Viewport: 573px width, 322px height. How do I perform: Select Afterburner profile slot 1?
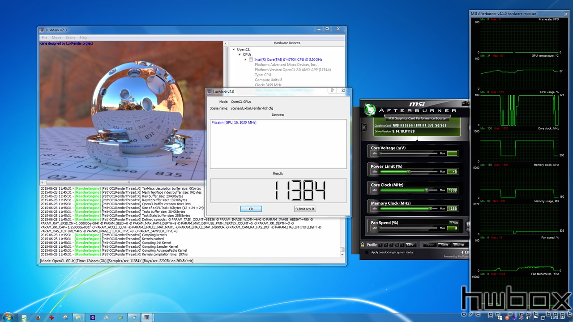pos(381,245)
